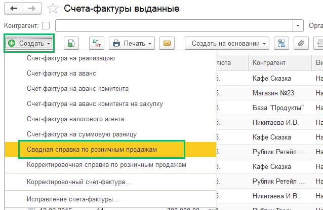Select the База "Продукты" cell
Image resolution: width=323 pixels, height=210 pixels.
(280, 108)
